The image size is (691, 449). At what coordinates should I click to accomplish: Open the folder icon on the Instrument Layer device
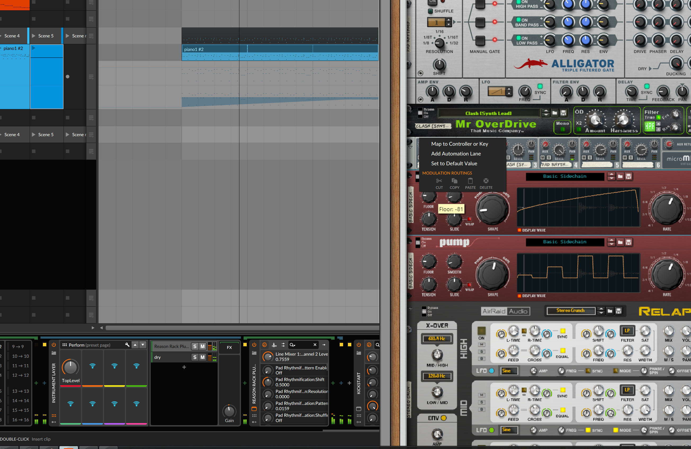coord(54,353)
